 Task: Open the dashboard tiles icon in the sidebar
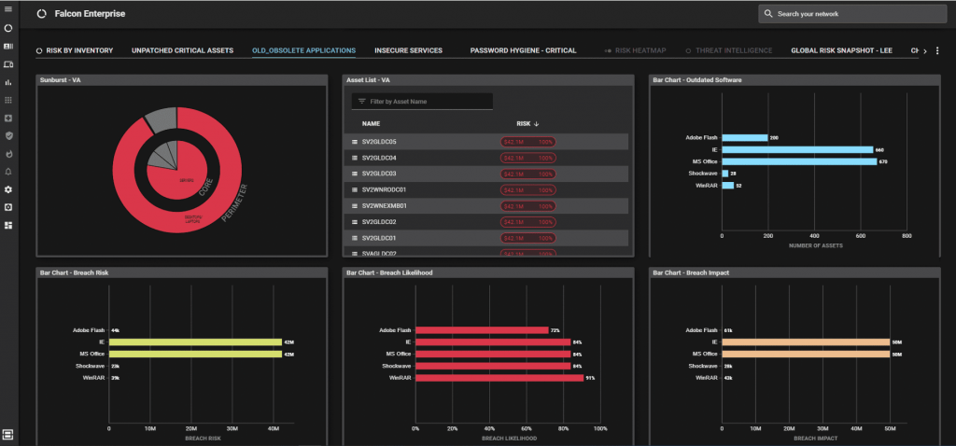[8, 226]
